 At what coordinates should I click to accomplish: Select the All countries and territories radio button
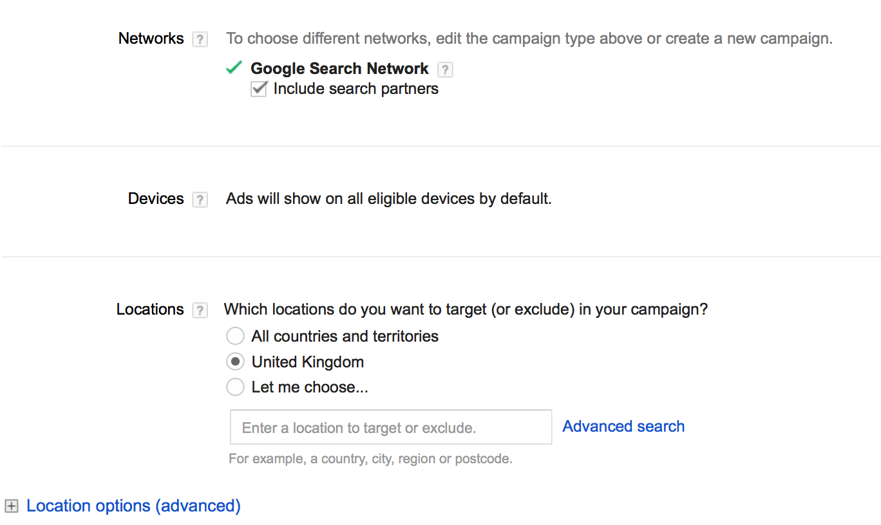pyautogui.click(x=236, y=336)
